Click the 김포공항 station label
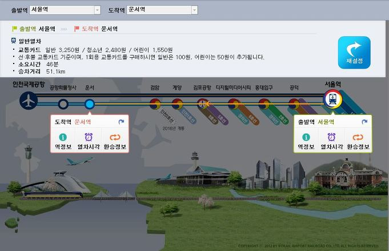 (x=202, y=87)
